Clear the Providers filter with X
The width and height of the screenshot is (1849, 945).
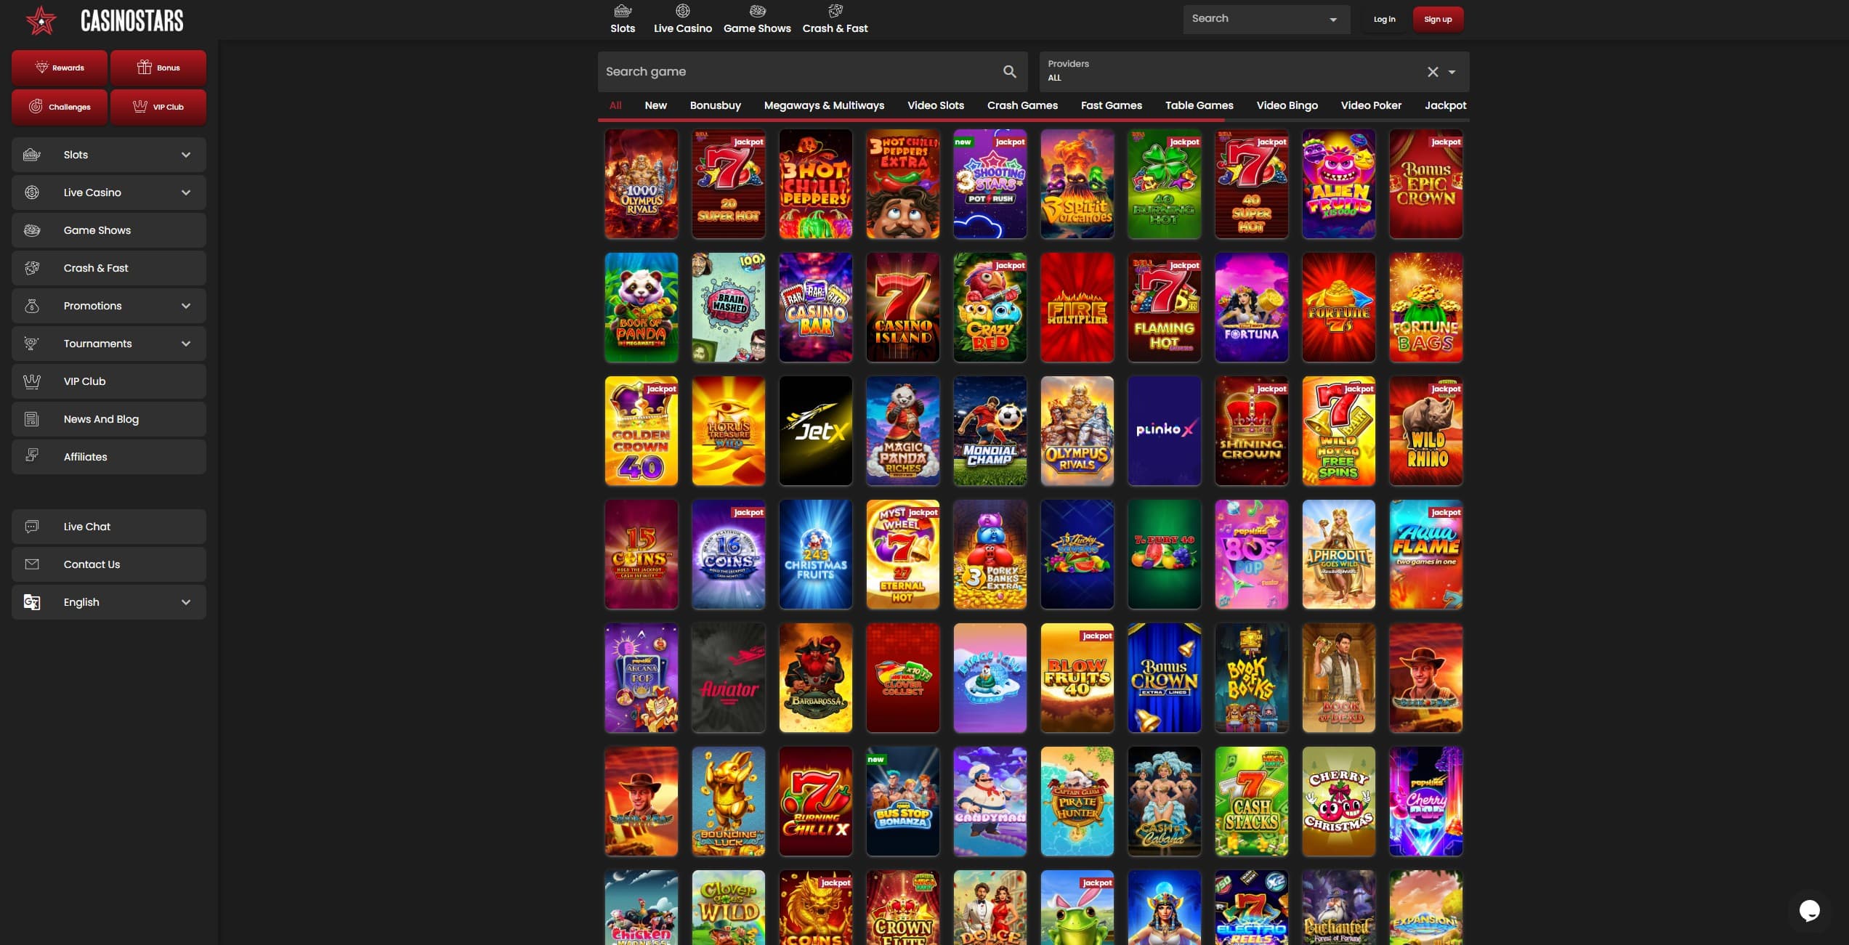[x=1432, y=72]
